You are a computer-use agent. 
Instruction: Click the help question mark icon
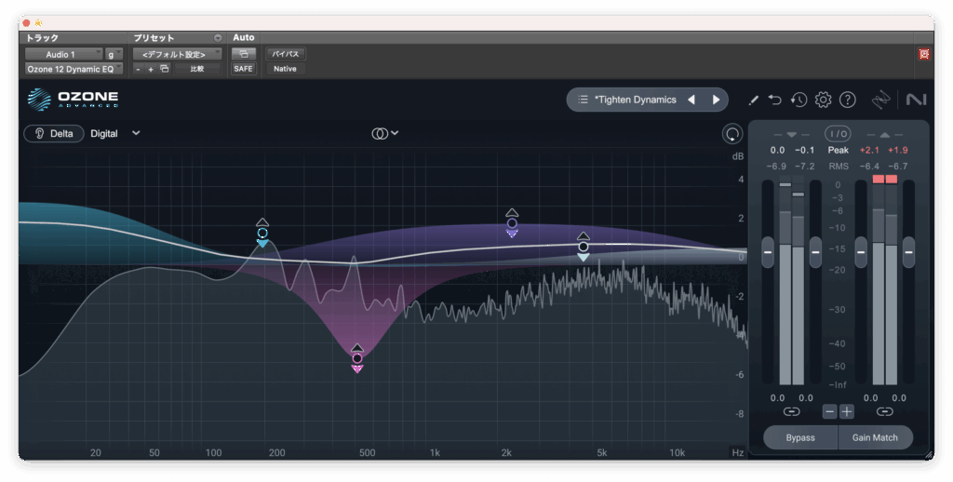coord(847,100)
